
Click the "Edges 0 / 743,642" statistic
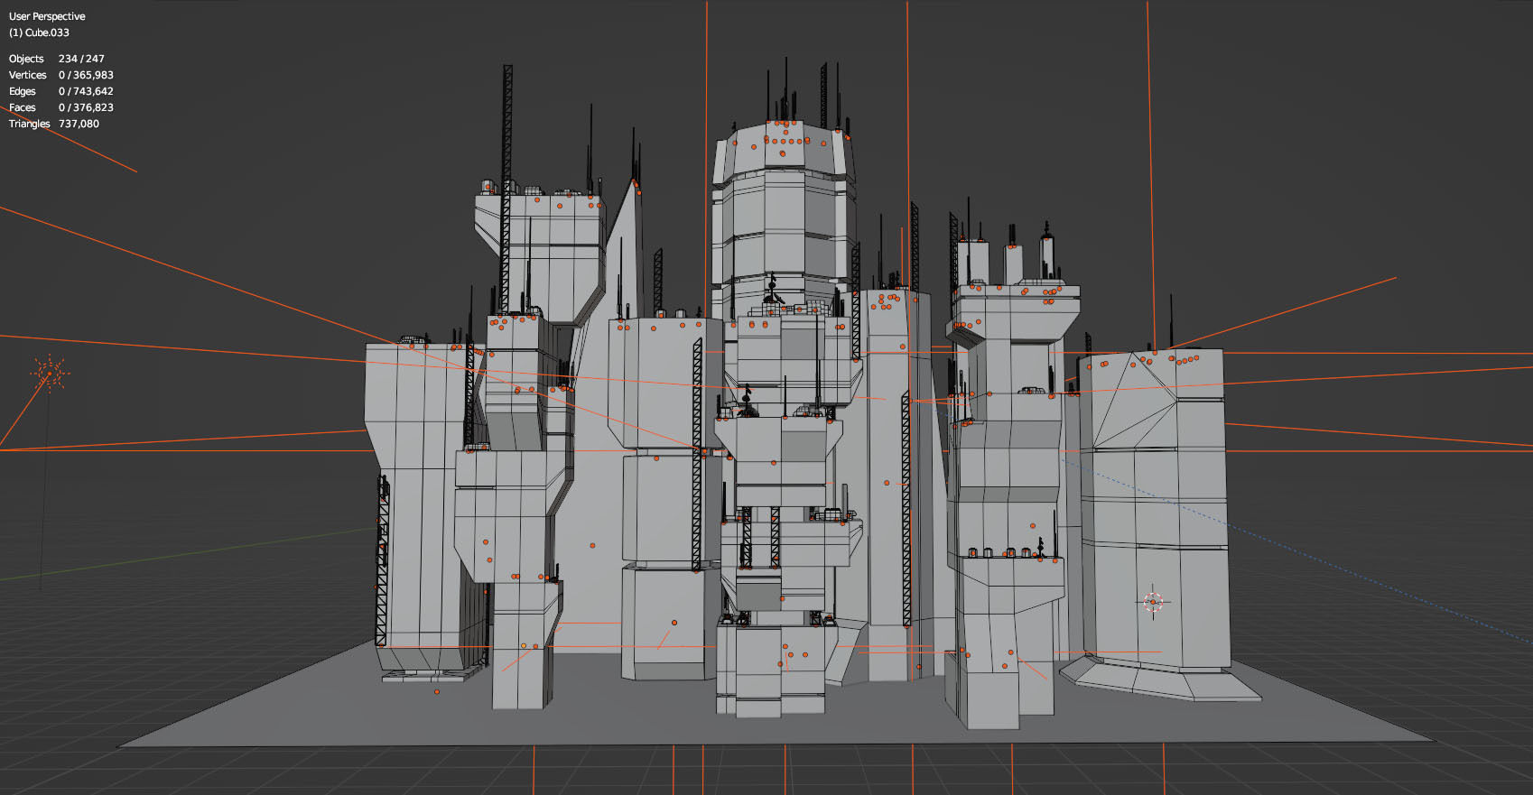pos(61,91)
